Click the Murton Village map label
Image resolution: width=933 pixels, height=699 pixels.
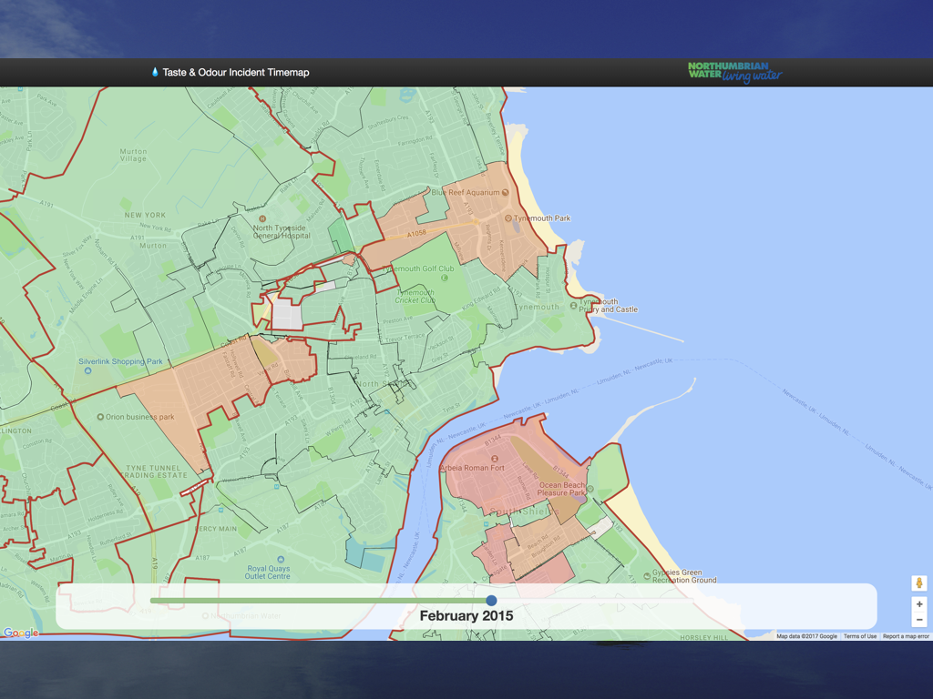click(x=133, y=155)
